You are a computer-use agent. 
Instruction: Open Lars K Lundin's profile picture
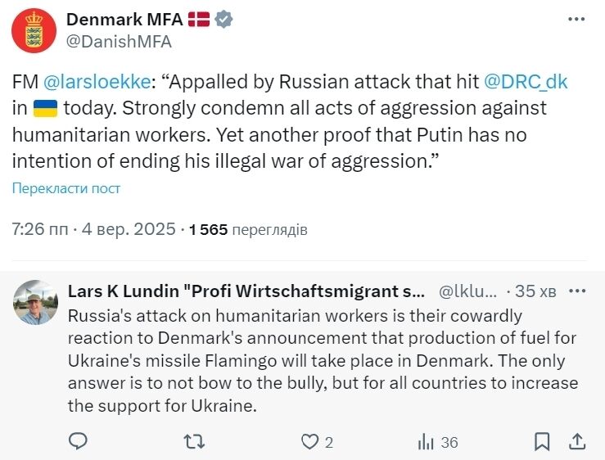[x=35, y=301]
